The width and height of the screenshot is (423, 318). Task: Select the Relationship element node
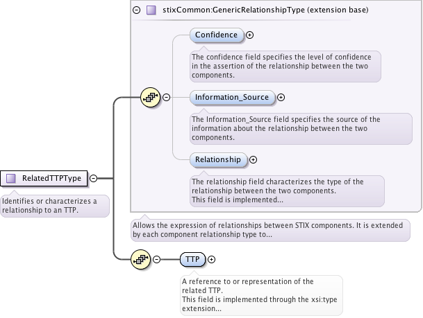(217, 159)
